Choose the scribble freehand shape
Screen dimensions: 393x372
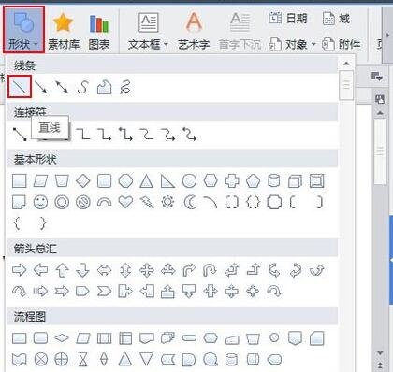125,87
